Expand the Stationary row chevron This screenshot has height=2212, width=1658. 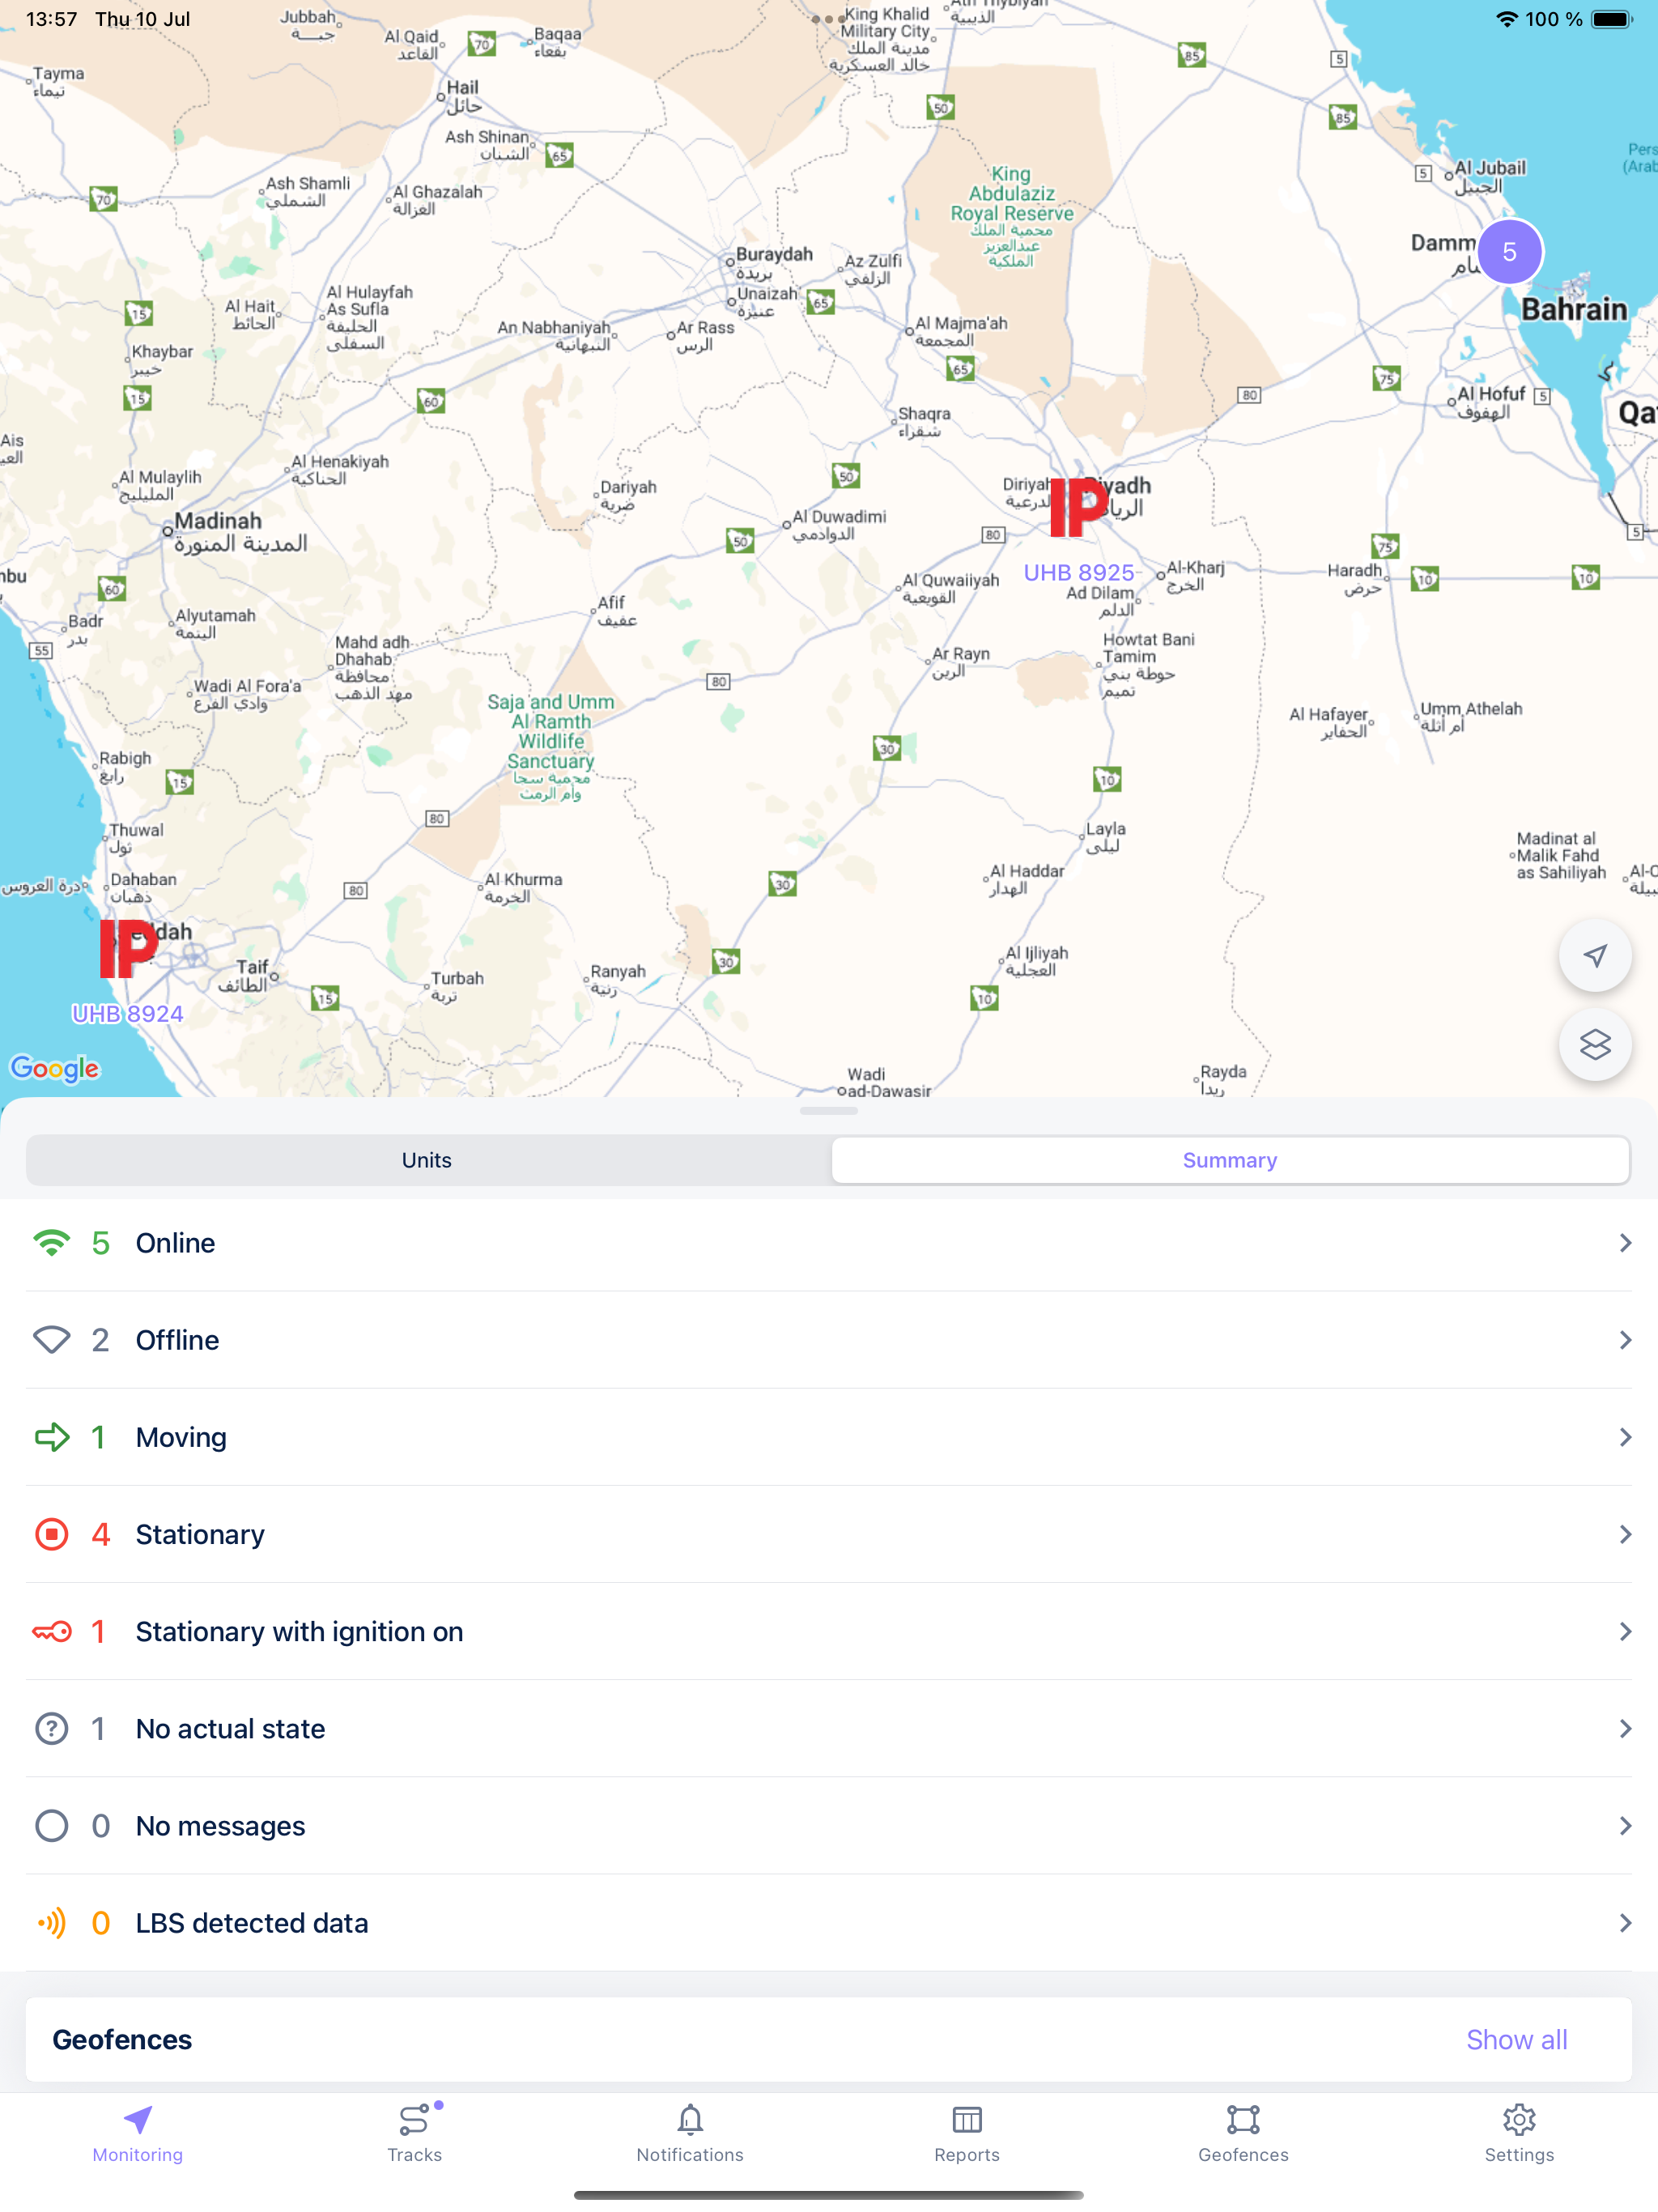[1624, 1534]
